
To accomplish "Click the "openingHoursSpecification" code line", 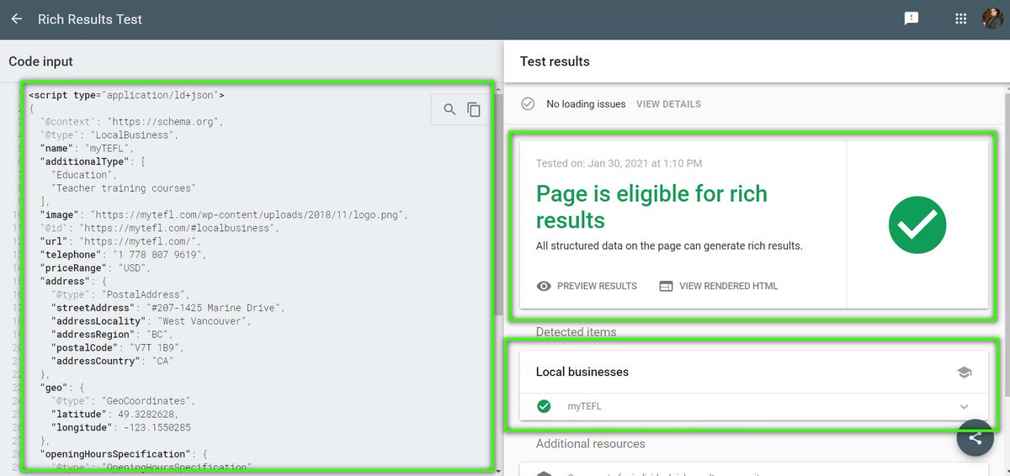I will pyautogui.click(x=125, y=455).
